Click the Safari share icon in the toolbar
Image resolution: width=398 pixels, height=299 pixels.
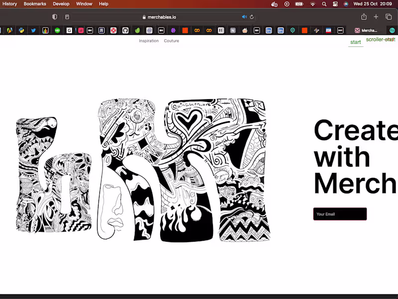365,16
